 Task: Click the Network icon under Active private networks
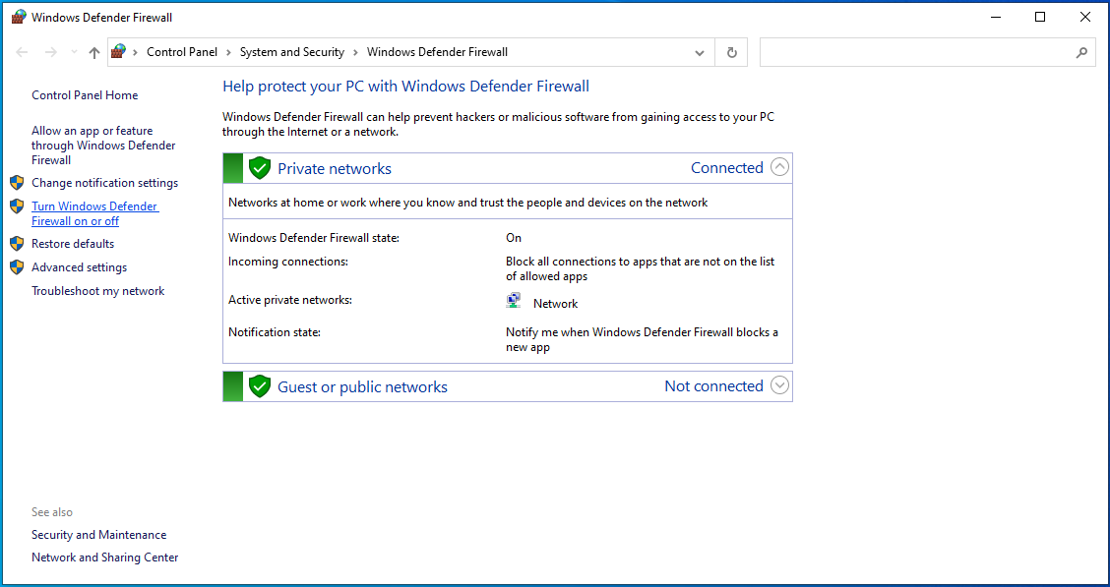coord(513,299)
